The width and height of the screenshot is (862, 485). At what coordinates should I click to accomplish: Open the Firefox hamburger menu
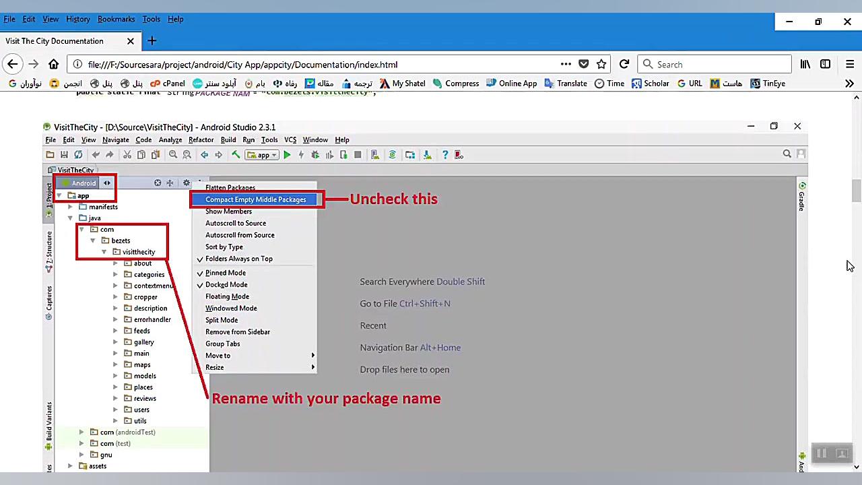[x=850, y=64]
